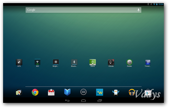Open the Gmail app

[51, 92]
